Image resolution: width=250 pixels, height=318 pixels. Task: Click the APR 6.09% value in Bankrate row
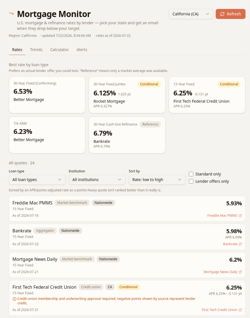234,237
